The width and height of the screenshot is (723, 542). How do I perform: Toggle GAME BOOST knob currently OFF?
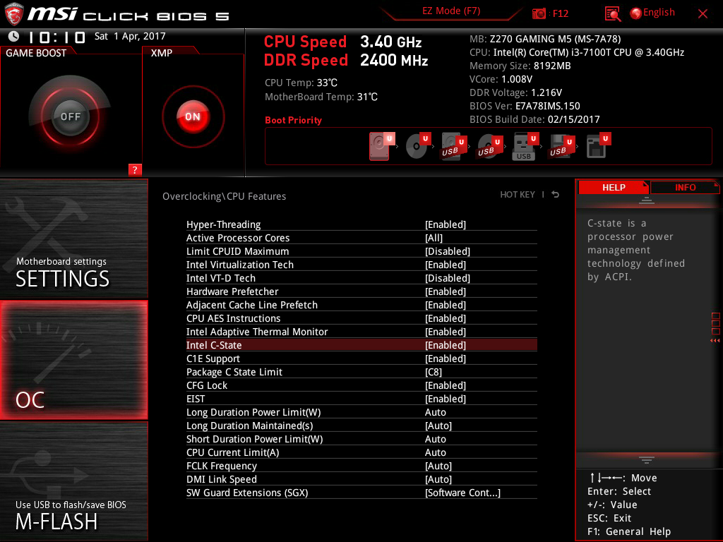coord(70,116)
